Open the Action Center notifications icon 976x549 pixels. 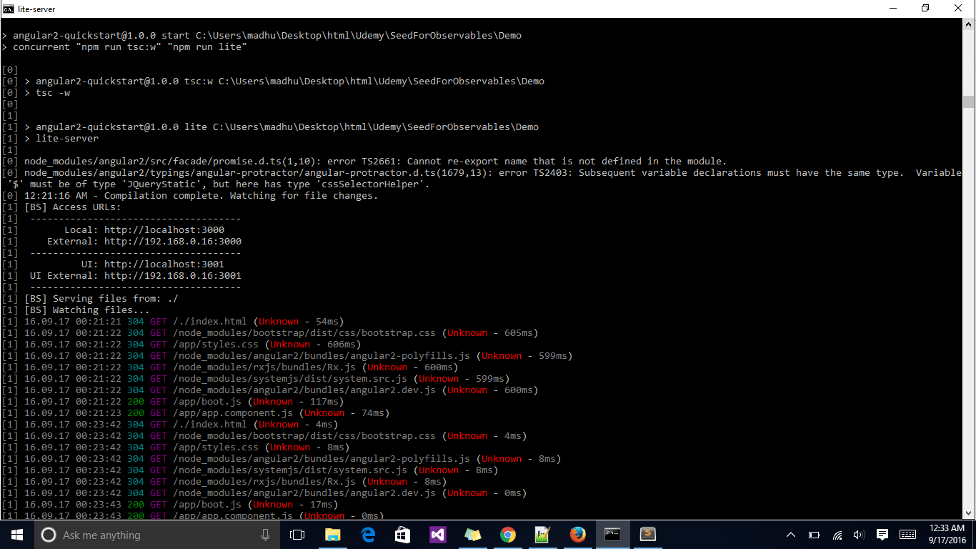(x=882, y=535)
